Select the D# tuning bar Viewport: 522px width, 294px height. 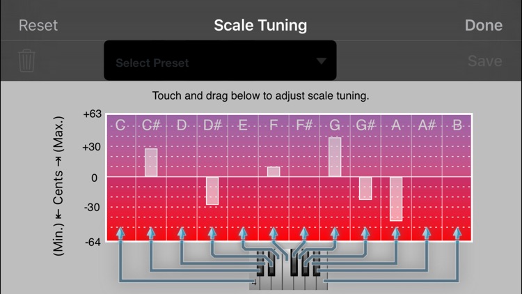click(x=212, y=191)
